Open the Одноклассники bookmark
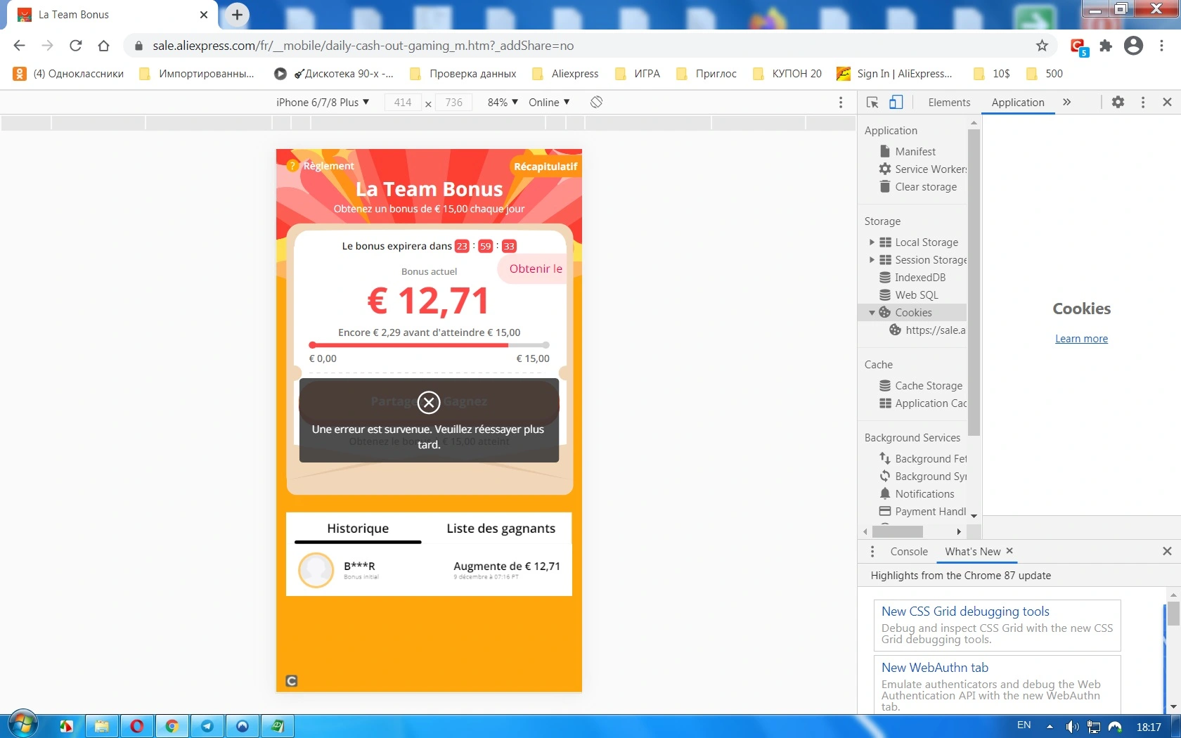The width and height of the screenshot is (1181, 738). pos(69,74)
